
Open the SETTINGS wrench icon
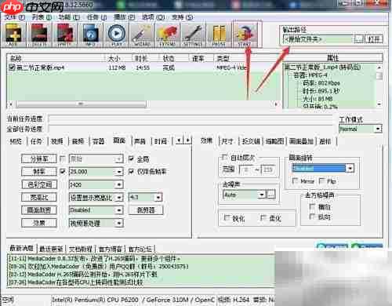click(193, 35)
